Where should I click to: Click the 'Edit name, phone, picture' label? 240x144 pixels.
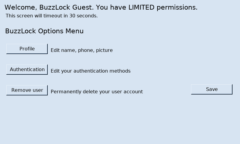point(82,50)
